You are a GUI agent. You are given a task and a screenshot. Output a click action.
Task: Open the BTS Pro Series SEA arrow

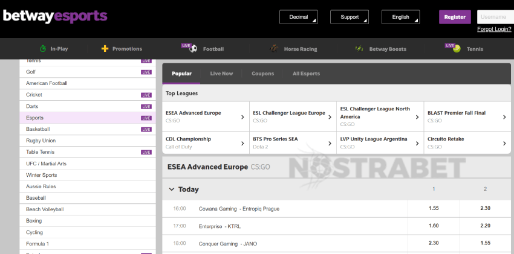330,143
